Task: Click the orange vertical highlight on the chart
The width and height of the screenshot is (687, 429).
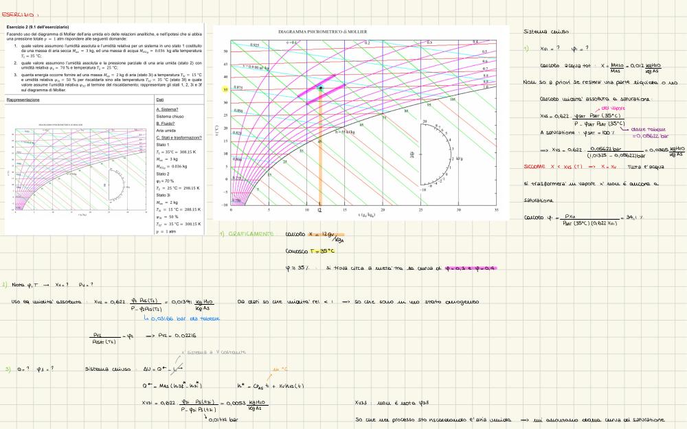Action: pyautogui.click(x=320, y=147)
